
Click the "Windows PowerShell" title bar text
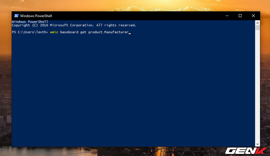point(36,16)
